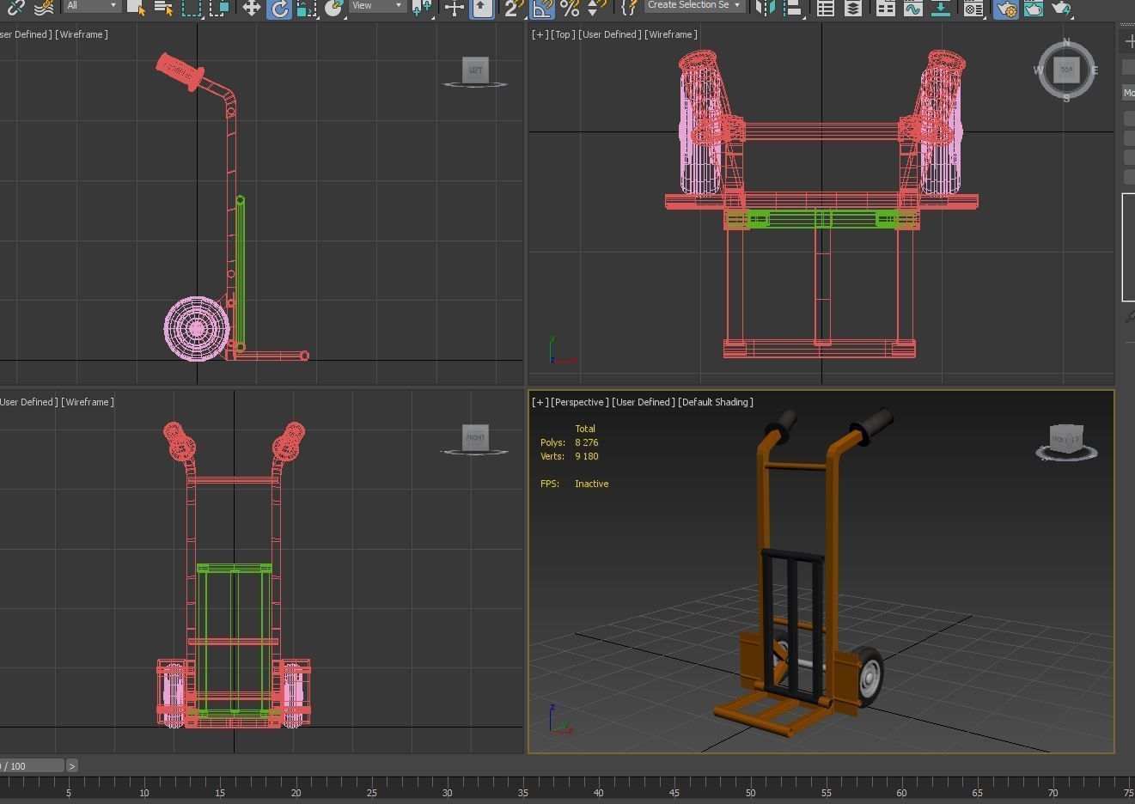Toggle the Keyboard Shortcut Override button
Image resolution: width=1135 pixels, height=804 pixels.
481,8
